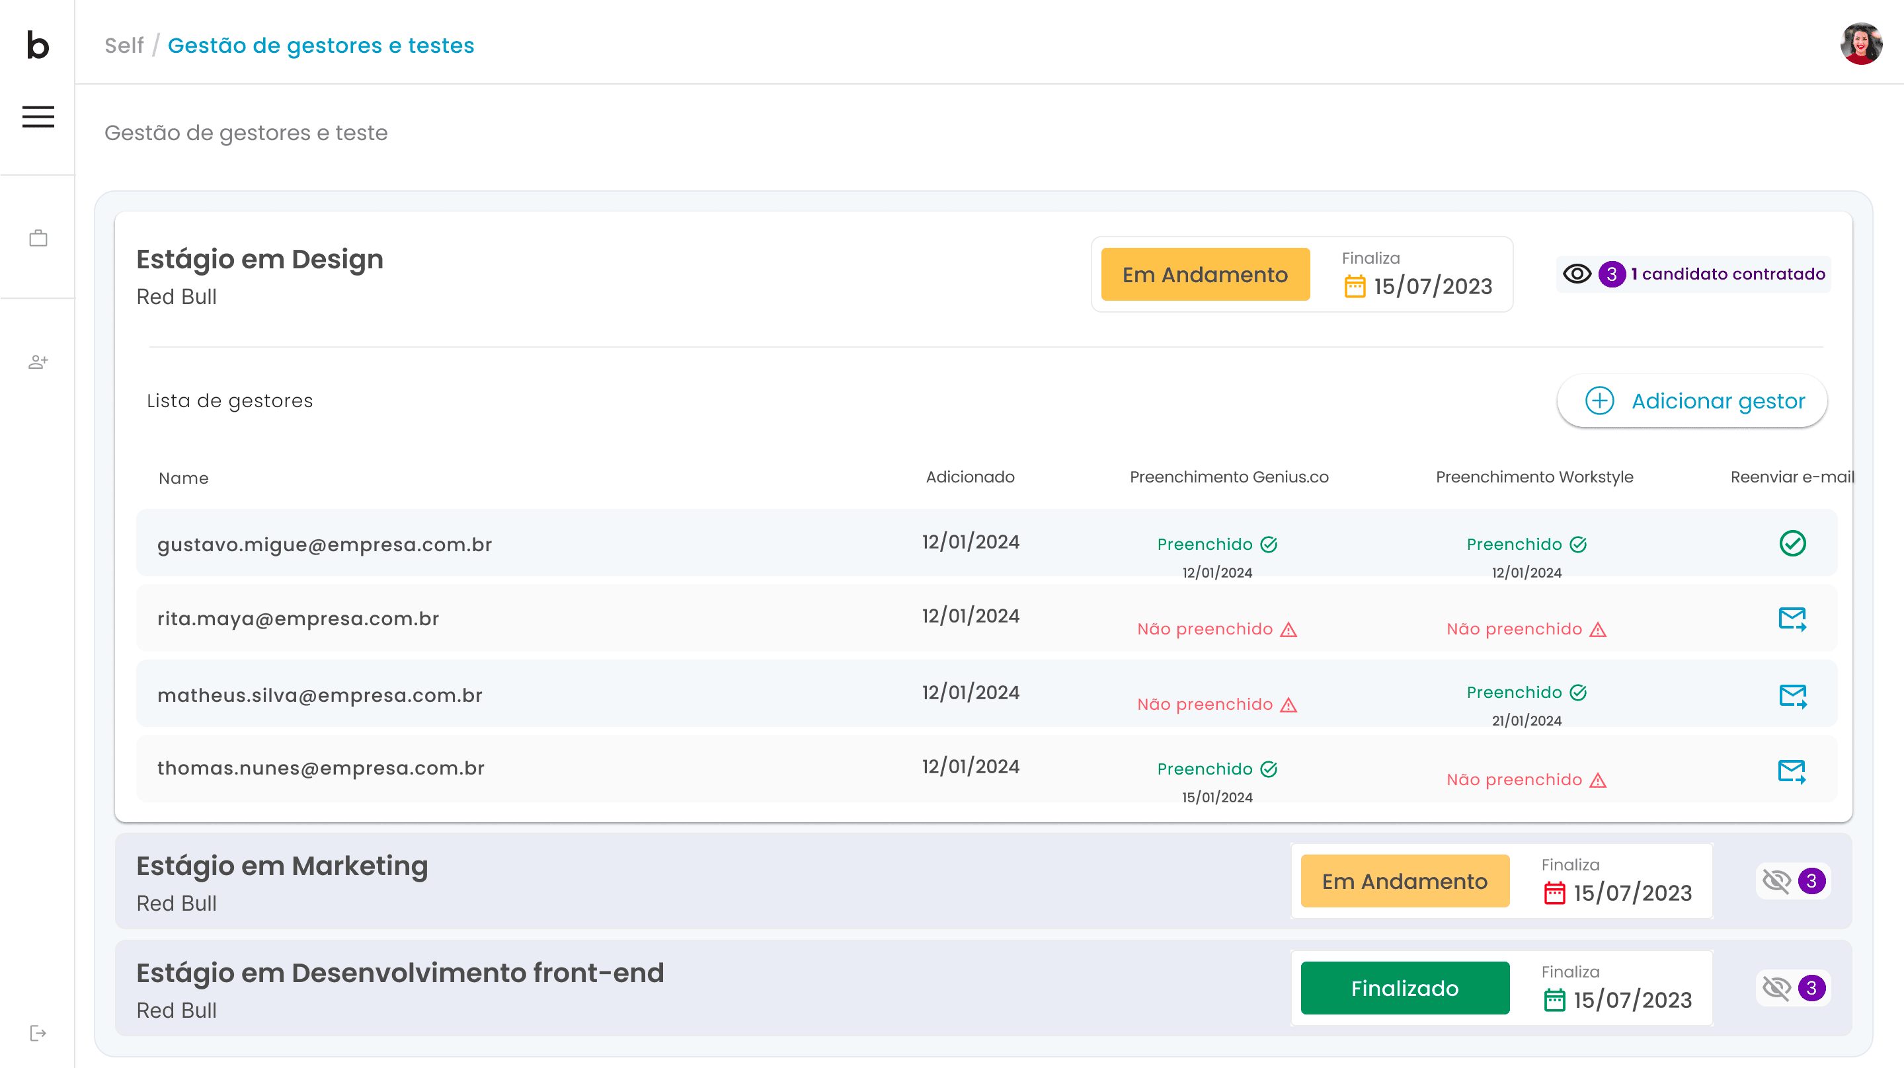Resend e-mail to thomas.nunes@empresa.com.br
Viewport: 1904px width, 1068px height.
click(x=1792, y=771)
